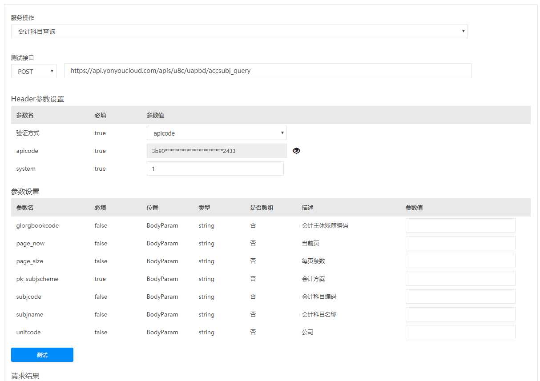Screen dimensions: 540x381
Task: Select the subjcode parameter name
Action: pos(28,297)
